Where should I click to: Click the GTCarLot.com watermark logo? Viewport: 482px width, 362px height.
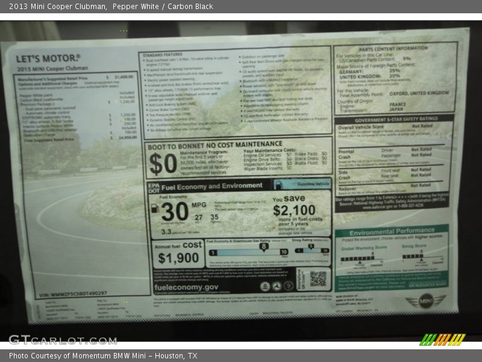[62, 340]
